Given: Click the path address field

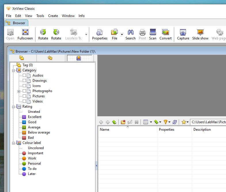Looking at the screenshot, I should (208, 122).
